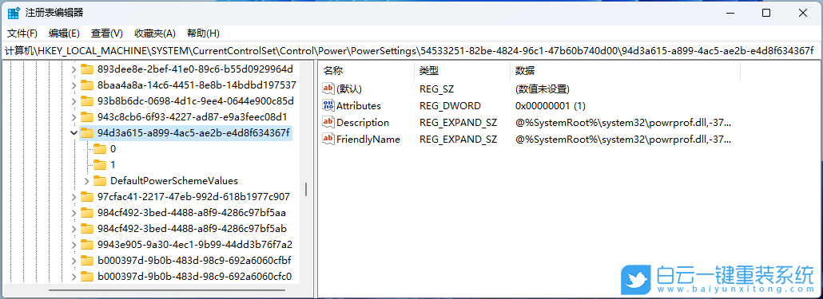The image size is (823, 299).
Task: Open the 文件(F) menu
Action: point(22,33)
